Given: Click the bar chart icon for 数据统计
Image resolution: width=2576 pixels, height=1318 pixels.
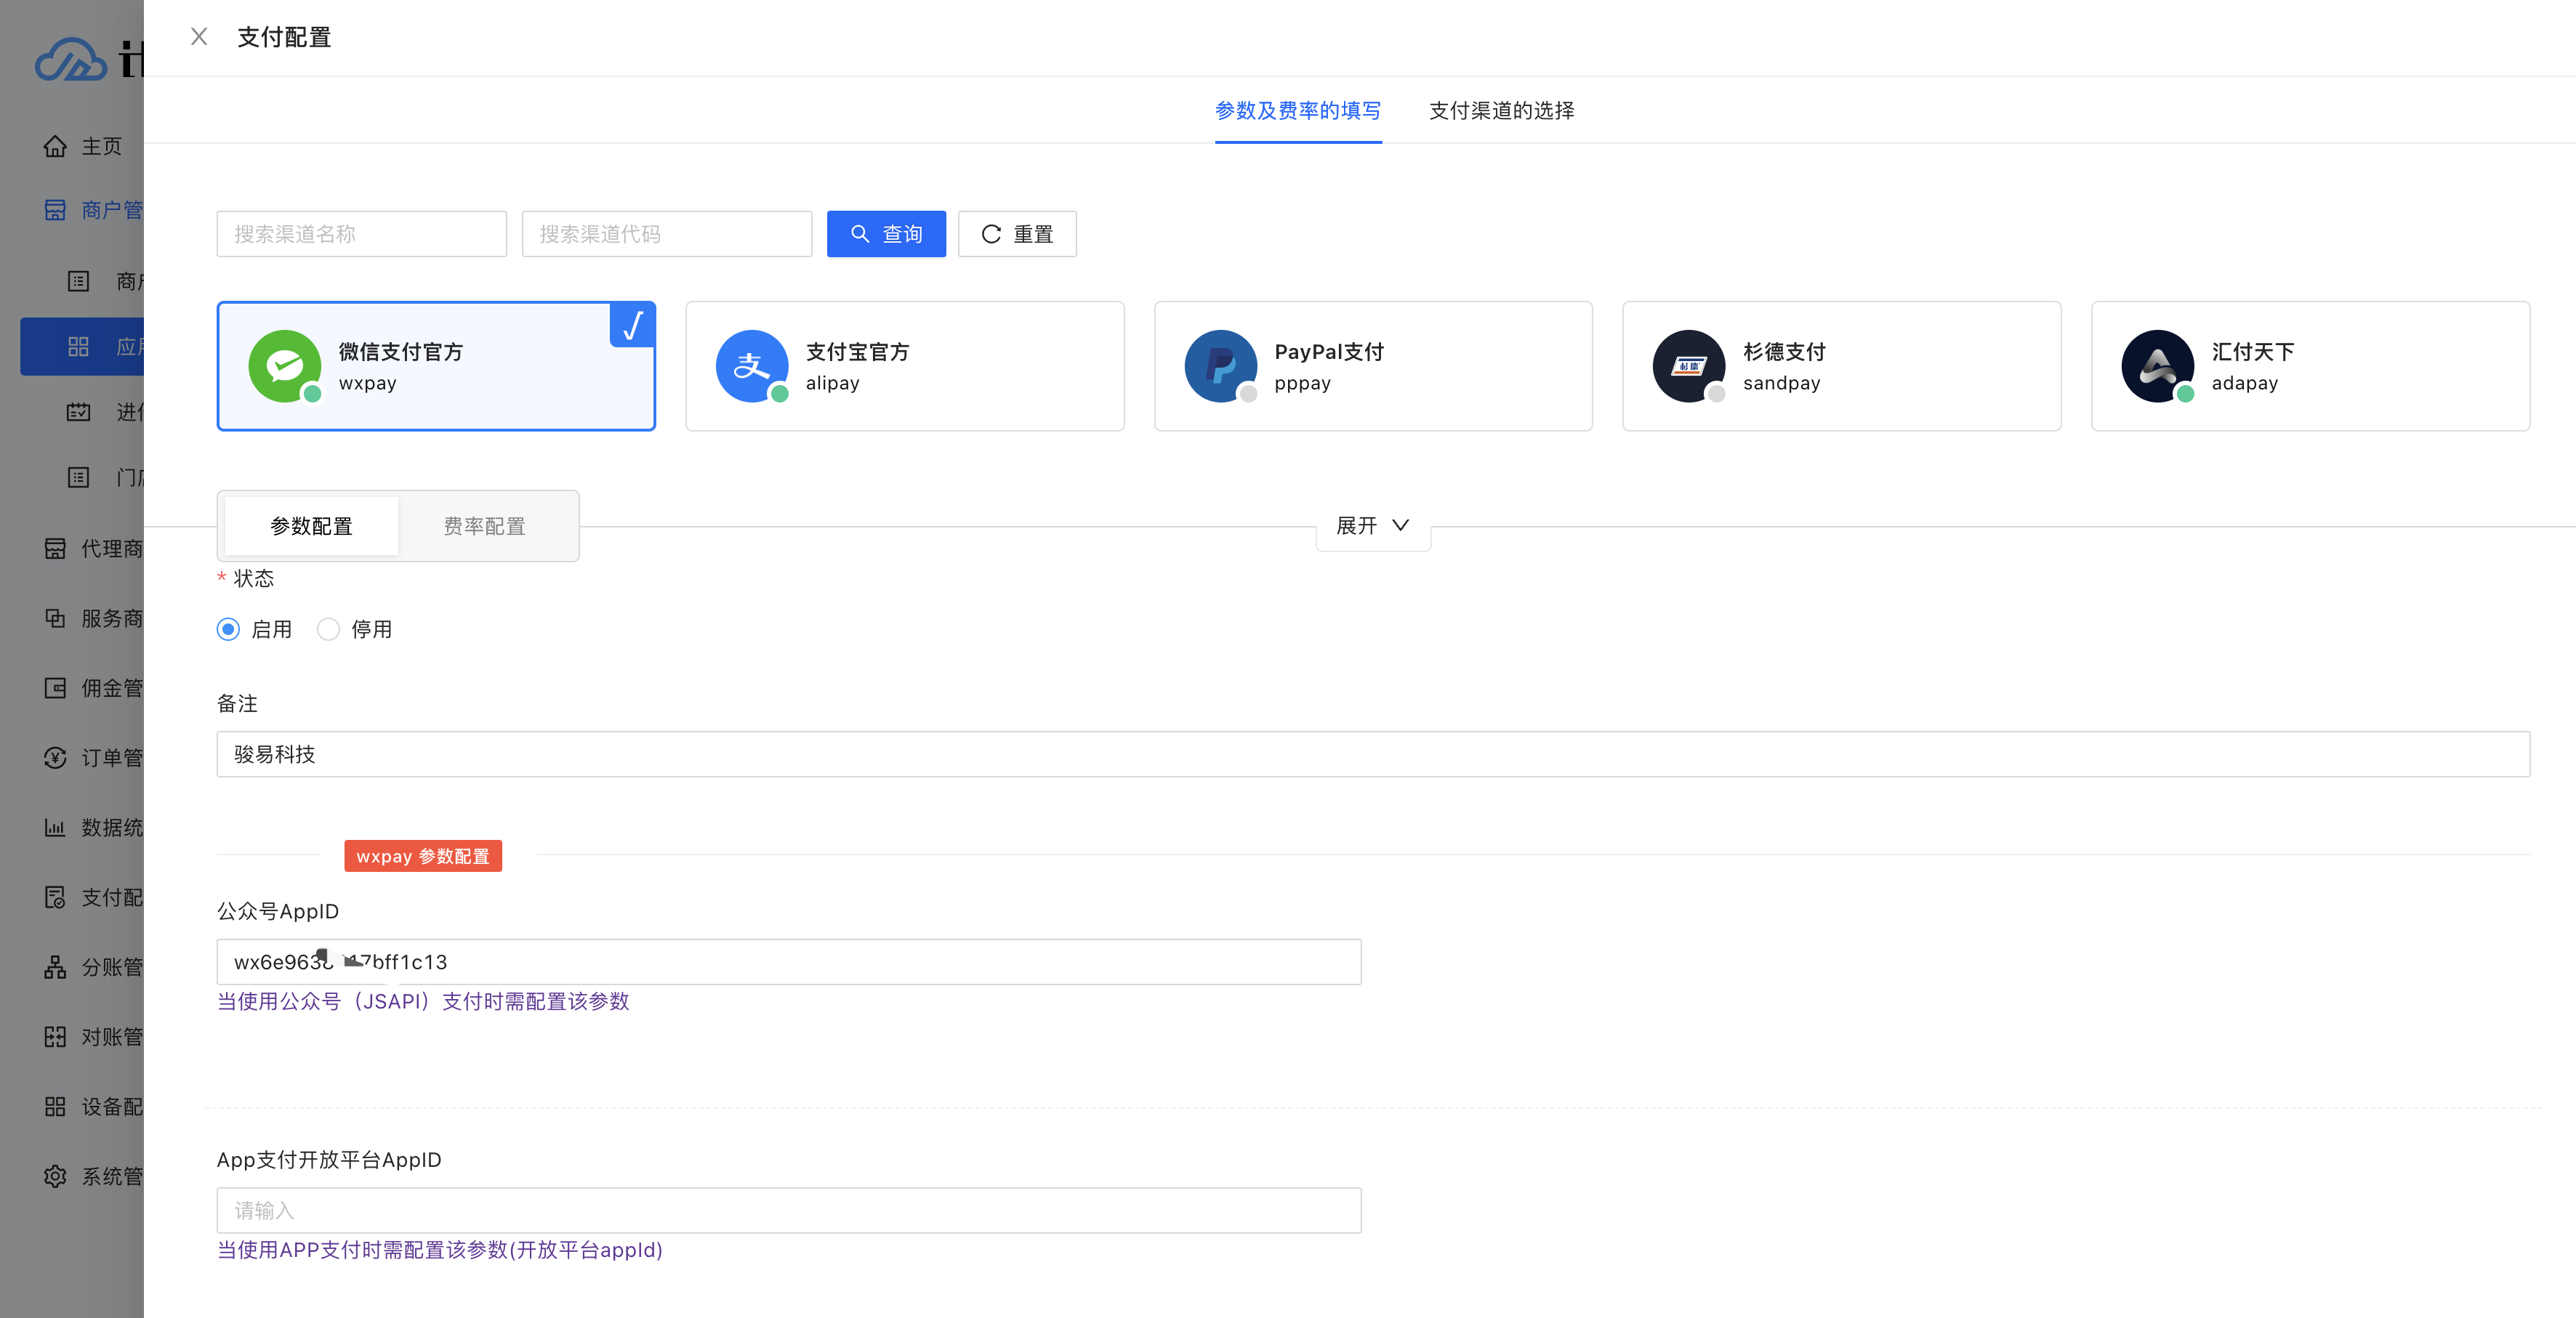Looking at the screenshot, I should click(x=55, y=828).
